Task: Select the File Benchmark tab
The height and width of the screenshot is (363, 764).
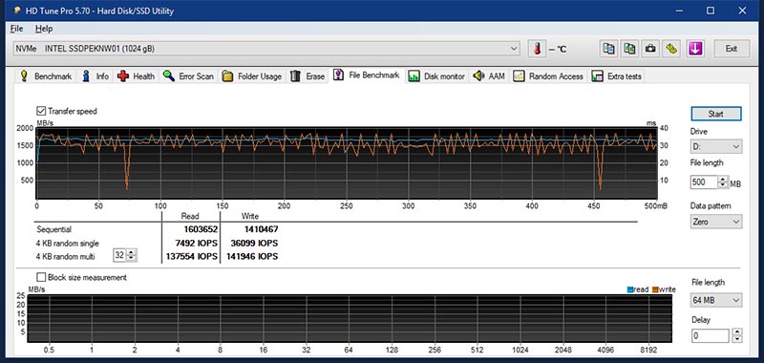Action: tap(367, 75)
